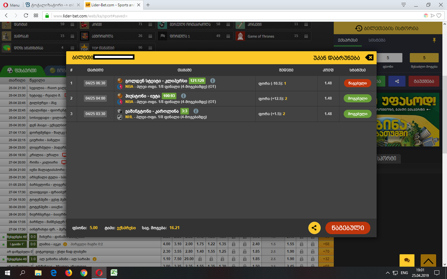Open Chrome from the taskbar
447x279 pixels.
click(84, 273)
